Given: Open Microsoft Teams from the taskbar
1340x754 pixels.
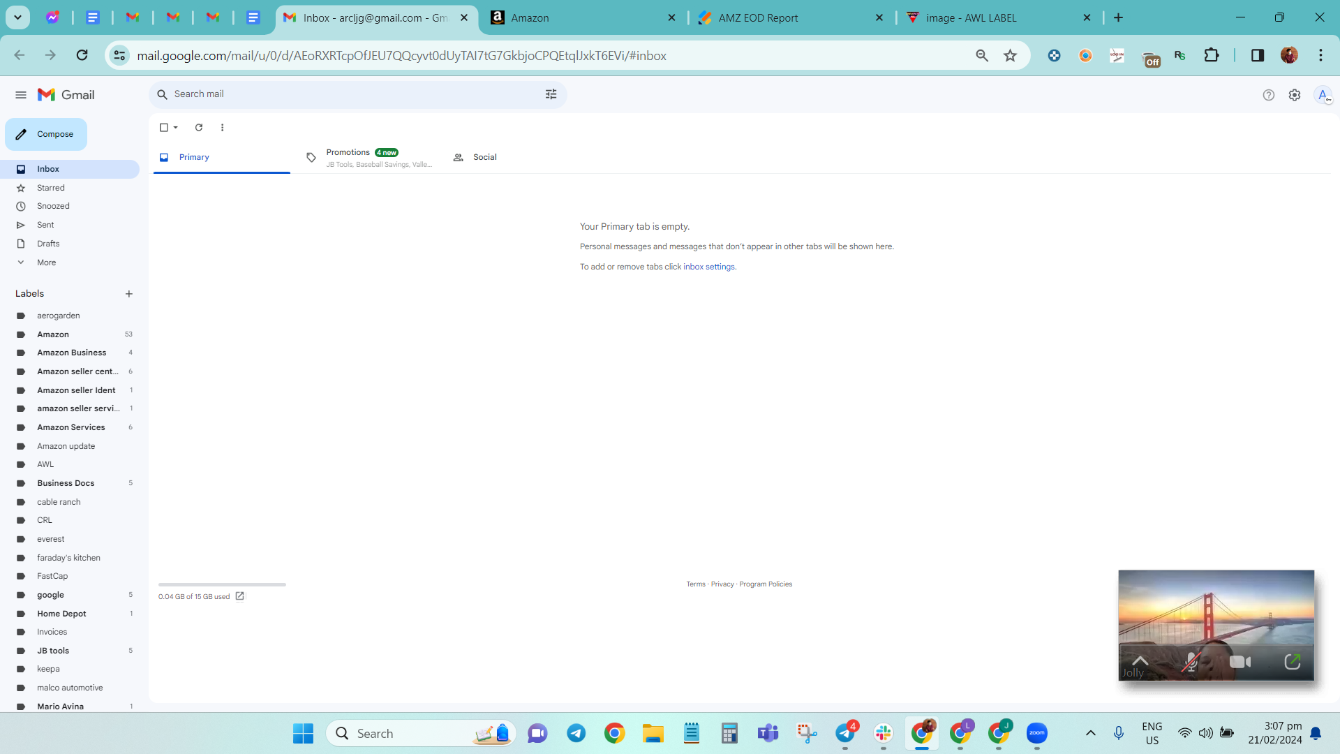Looking at the screenshot, I should [x=768, y=733].
